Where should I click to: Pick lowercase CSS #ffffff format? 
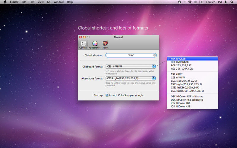pos(192,74)
